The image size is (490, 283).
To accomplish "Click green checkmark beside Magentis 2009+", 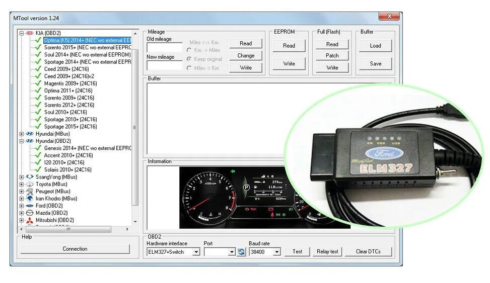I will coord(38,83).
